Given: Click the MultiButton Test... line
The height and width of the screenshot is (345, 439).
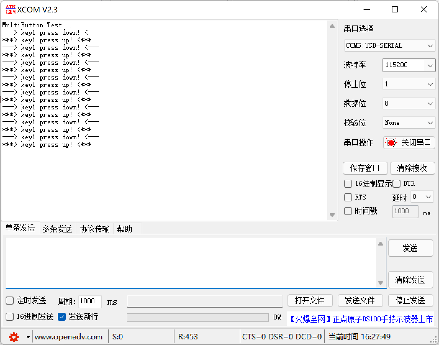Looking at the screenshot, I should pyautogui.click(x=37, y=25).
